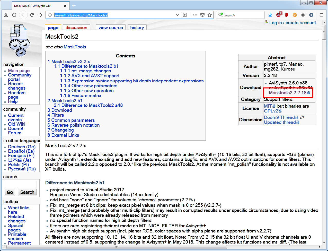Jump to 1 MaskTools2 v2.2.x in contents
This screenshot has height=251, width=328.
point(69,62)
